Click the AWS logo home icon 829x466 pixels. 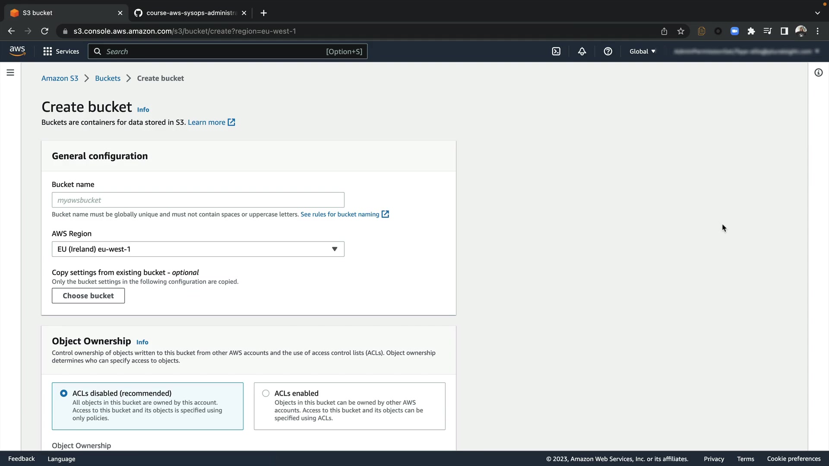click(17, 51)
